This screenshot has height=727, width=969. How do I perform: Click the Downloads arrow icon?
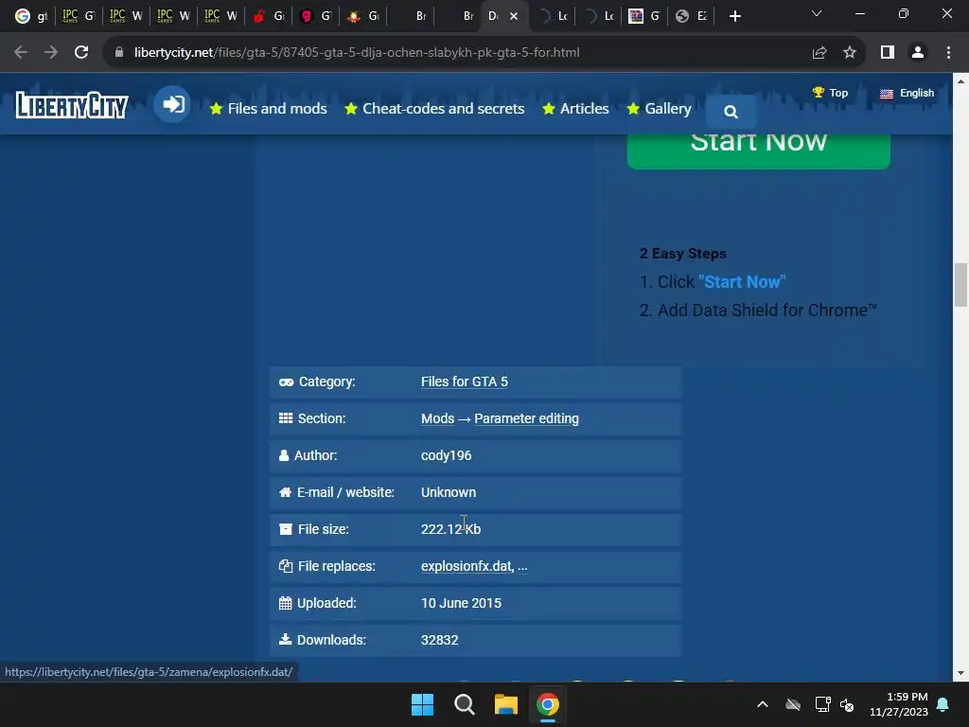point(285,640)
